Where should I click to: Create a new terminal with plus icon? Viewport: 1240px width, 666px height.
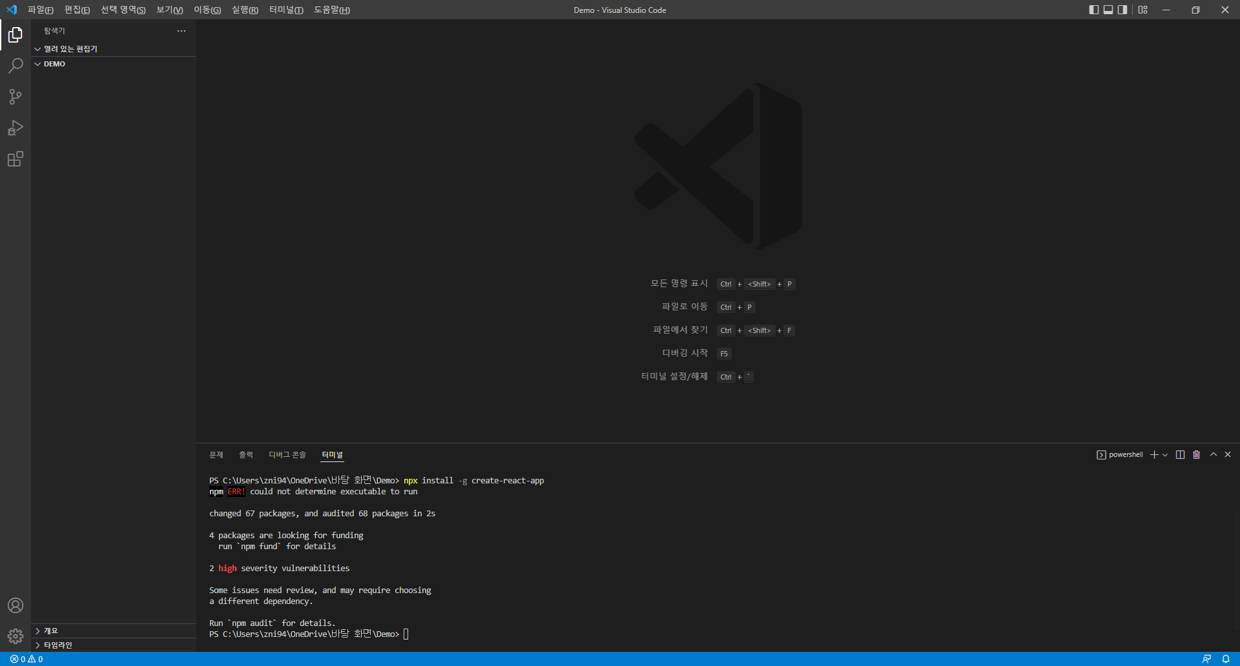1154,455
